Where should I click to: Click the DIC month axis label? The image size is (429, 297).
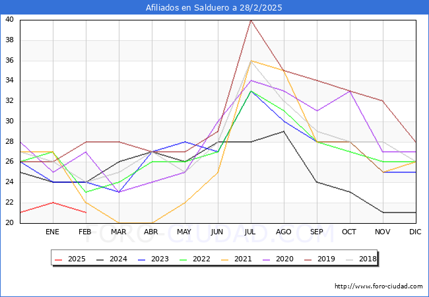[415, 232]
